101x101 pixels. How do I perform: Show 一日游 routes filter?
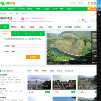coord(36,71)
